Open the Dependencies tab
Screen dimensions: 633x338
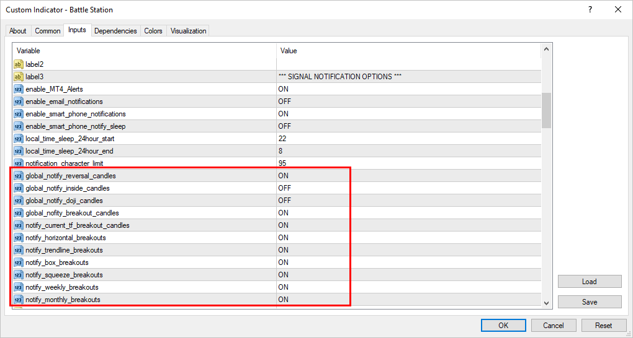pos(115,30)
